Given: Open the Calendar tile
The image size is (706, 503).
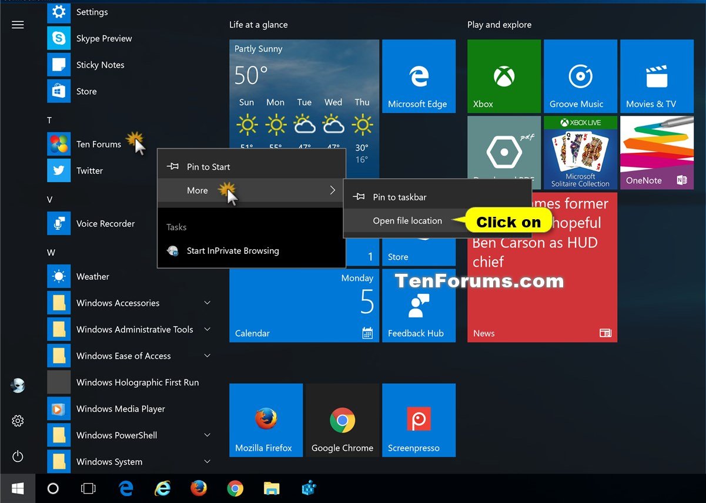Looking at the screenshot, I should [x=304, y=306].
